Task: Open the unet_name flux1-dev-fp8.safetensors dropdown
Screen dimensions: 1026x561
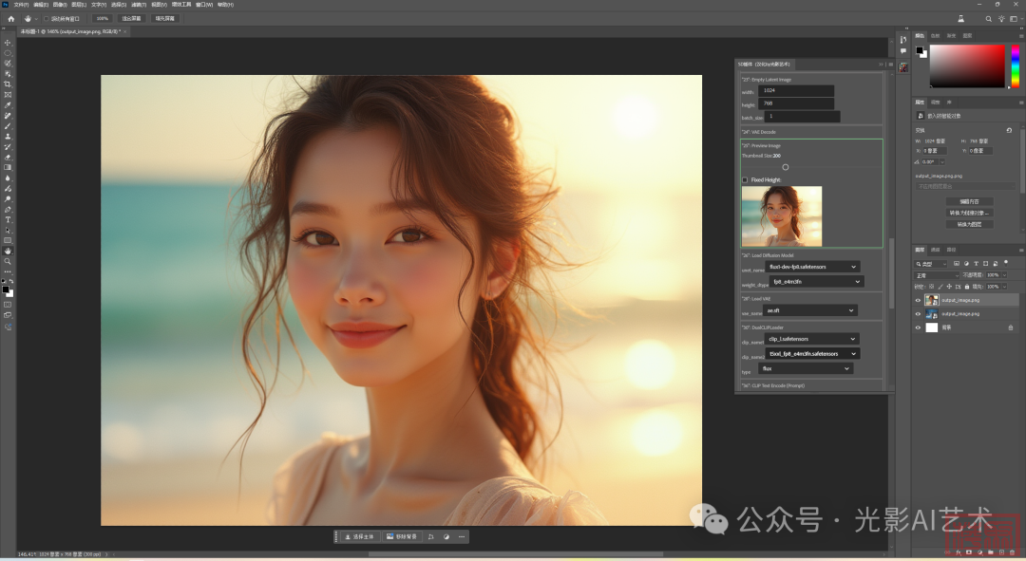Action: click(x=812, y=267)
